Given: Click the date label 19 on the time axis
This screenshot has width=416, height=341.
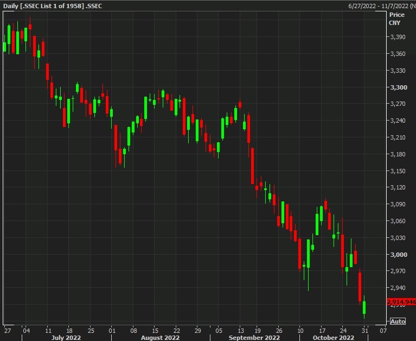Looking at the screenshot, I should click(257, 331).
